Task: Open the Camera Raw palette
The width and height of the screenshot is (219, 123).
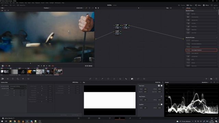Action: click(2, 79)
